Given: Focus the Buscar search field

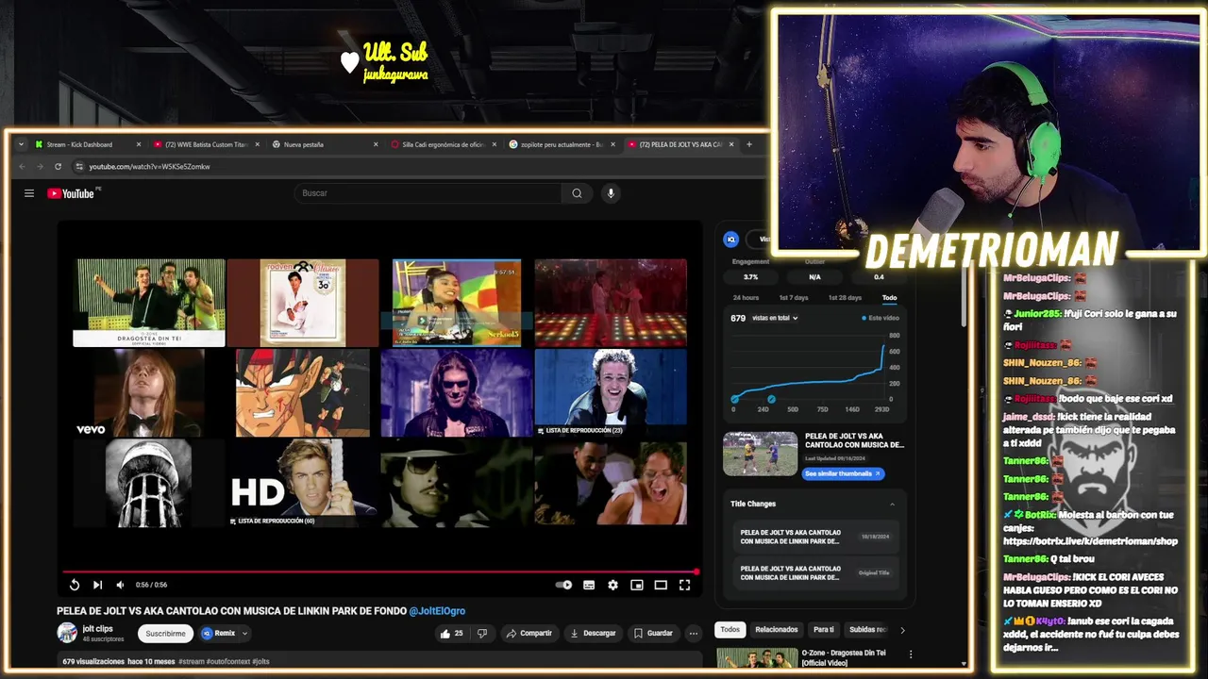Looking at the screenshot, I should pos(428,193).
